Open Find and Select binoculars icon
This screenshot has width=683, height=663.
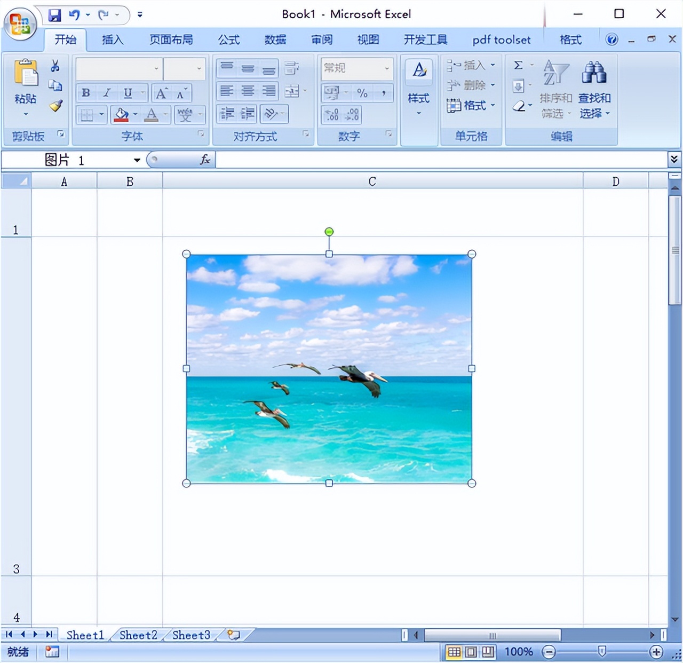click(x=594, y=73)
